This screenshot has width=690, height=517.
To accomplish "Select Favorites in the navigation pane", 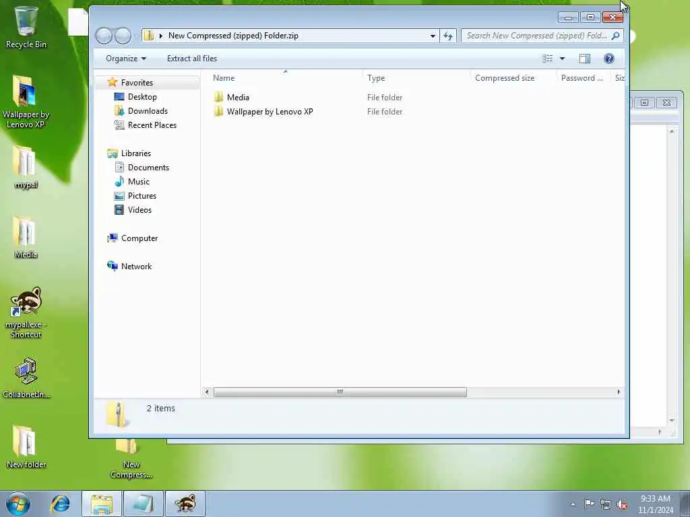I will click(137, 83).
